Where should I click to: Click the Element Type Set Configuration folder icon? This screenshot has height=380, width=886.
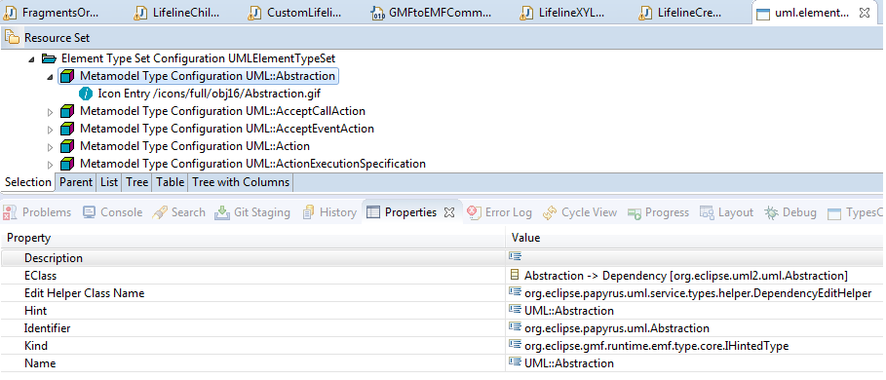[50, 58]
